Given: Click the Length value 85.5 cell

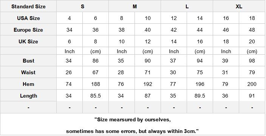Looking at the screenshot, I should [96, 96].
